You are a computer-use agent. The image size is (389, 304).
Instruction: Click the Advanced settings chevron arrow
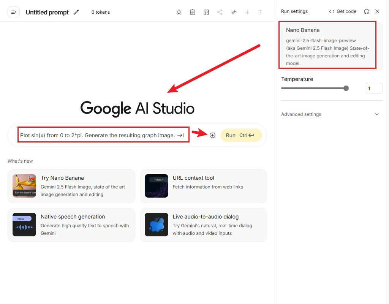(x=377, y=114)
